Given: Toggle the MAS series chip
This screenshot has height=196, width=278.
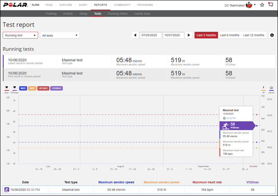Looking at the screenshot, I should tap(23, 88).
